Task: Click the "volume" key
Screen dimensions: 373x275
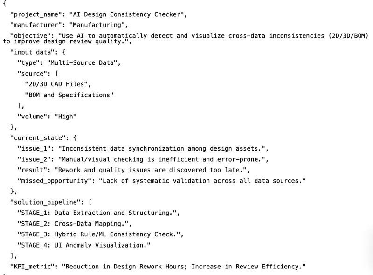Action: [x=31, y=117]
